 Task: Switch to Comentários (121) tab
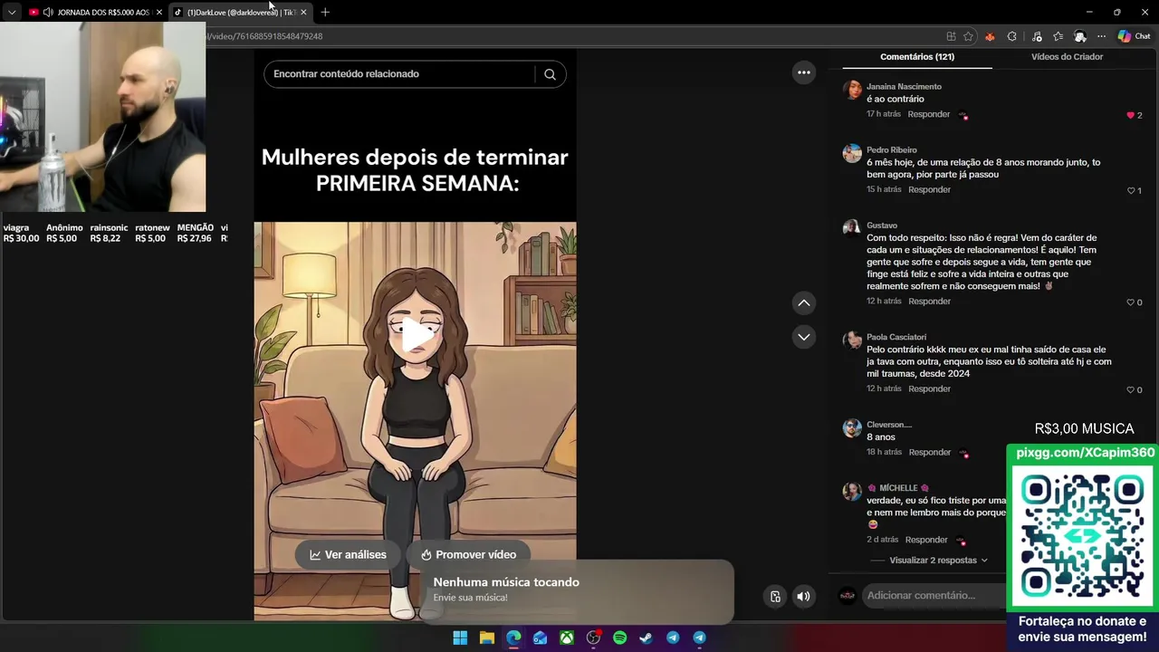coord(917,57)
